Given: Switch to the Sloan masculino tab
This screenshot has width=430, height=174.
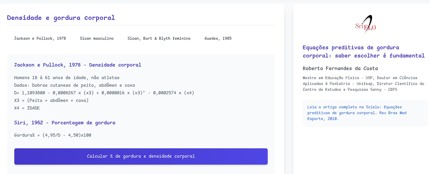Looking at the screenshot, I should click(97, 39).
